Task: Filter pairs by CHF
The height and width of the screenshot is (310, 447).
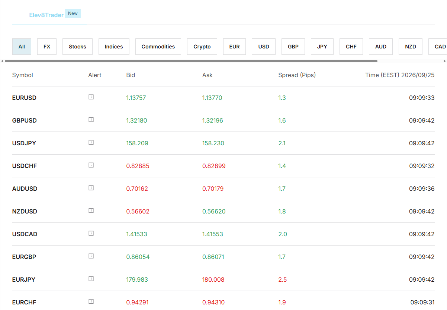Action: pyautogui.click(x=351, y=47)
